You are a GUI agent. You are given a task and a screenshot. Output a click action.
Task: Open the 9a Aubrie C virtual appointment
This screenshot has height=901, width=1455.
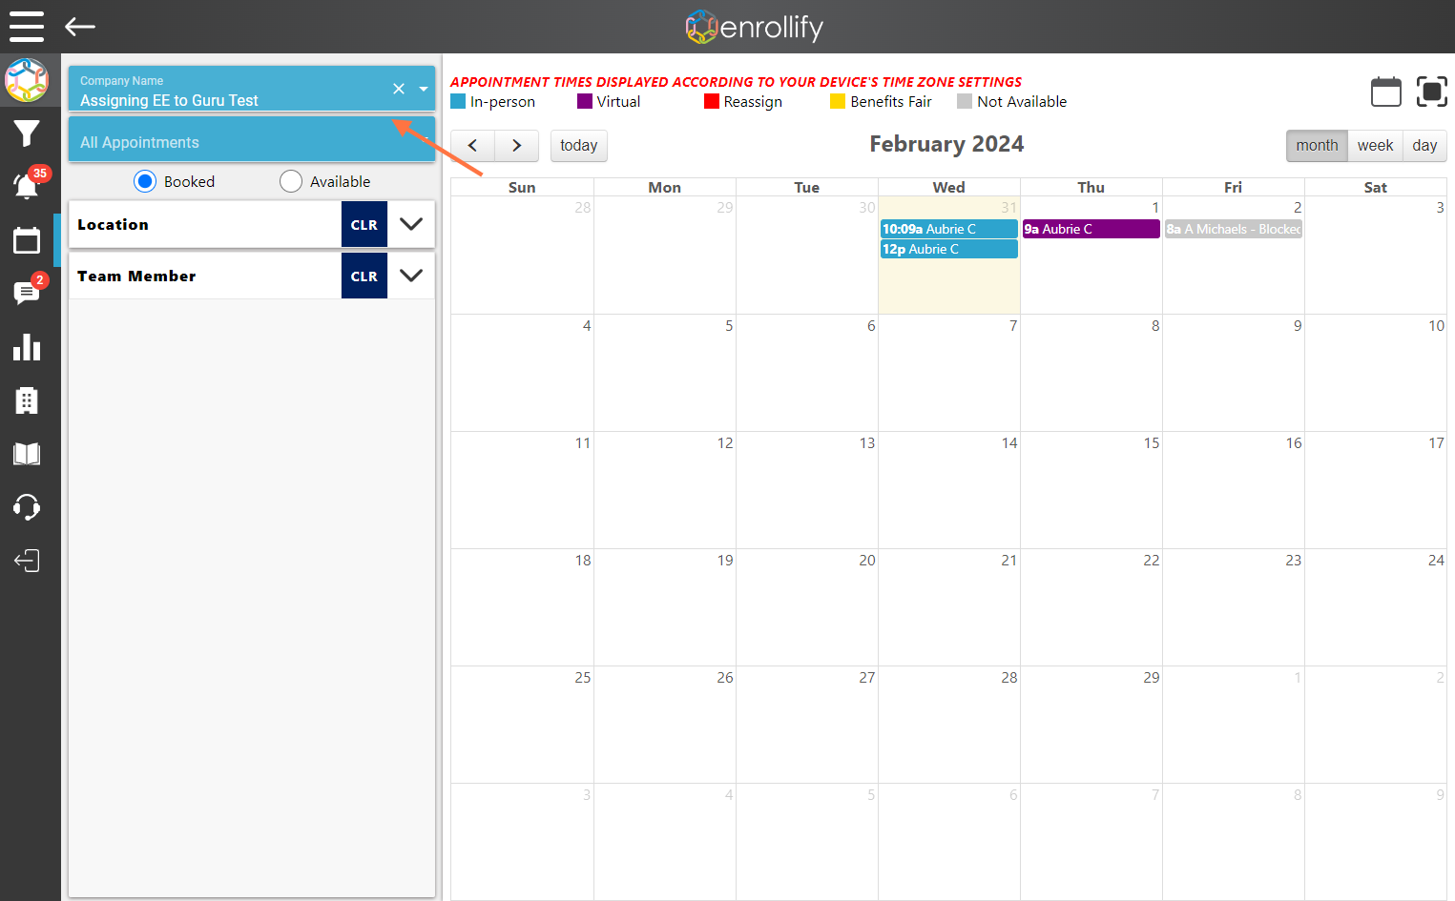click(1091, 229)
